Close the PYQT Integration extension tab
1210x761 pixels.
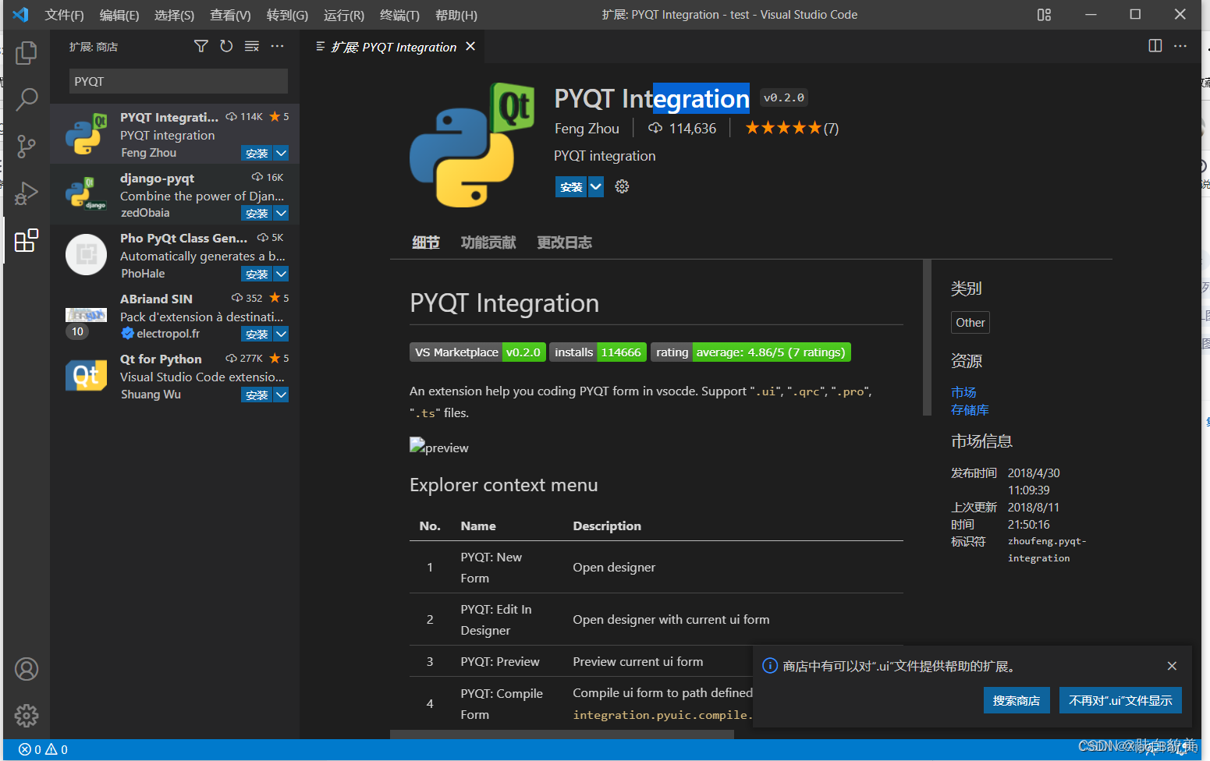pyautogui.click(x=470, y=47)
